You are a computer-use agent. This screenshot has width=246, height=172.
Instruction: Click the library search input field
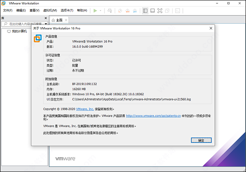click(x=24, y=24)
